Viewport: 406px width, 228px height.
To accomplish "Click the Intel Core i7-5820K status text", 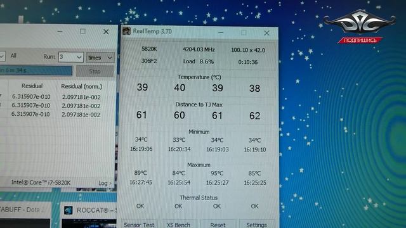I will pos(41,182).
